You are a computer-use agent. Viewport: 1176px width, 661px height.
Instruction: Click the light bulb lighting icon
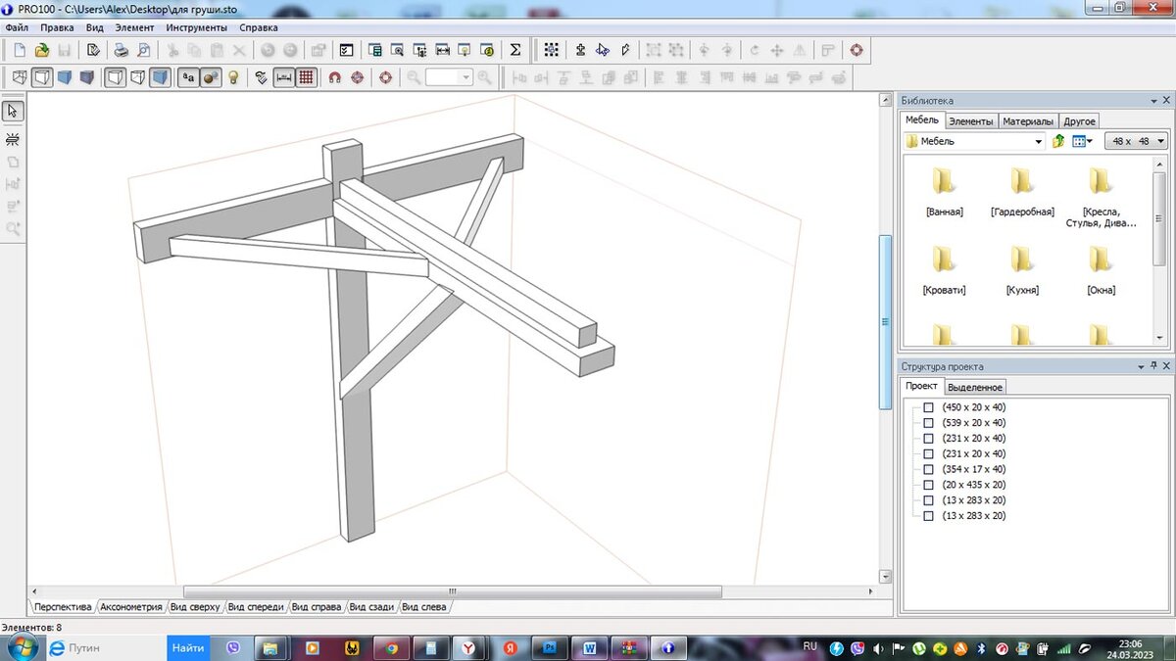[x=233, y=77]
